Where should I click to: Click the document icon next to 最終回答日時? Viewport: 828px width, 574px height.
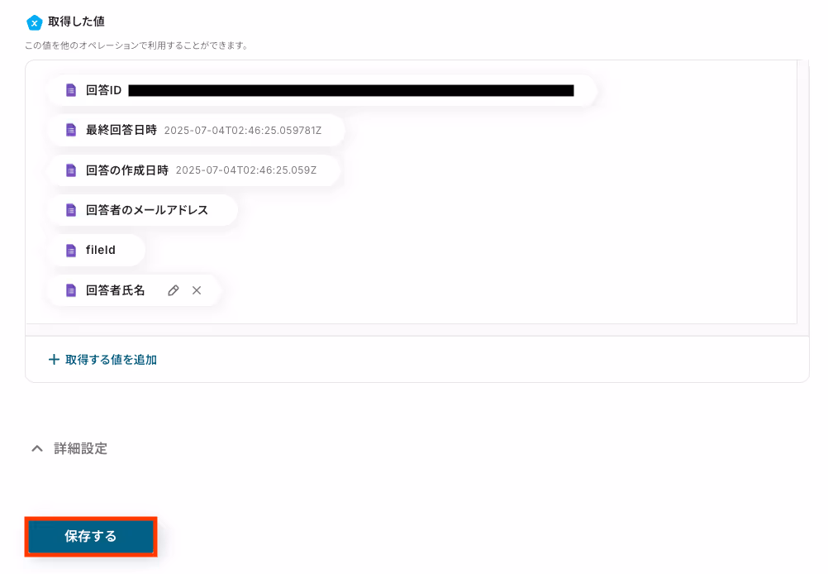click(71, 130)
